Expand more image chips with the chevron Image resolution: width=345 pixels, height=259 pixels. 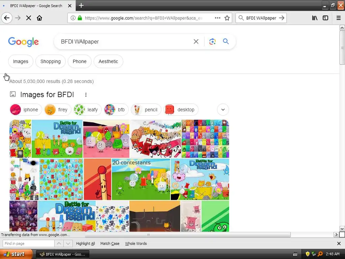tap(223, 110)
